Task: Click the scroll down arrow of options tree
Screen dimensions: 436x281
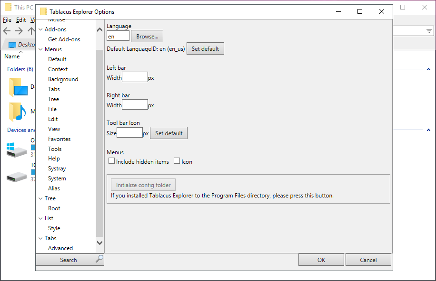Action: (x=99, y=243)
